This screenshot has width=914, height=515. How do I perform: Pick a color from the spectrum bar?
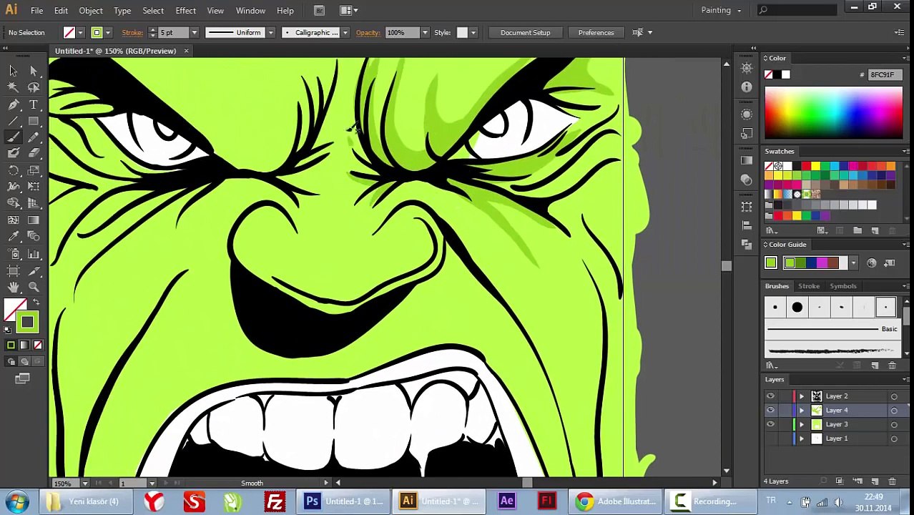pos(833,114)
